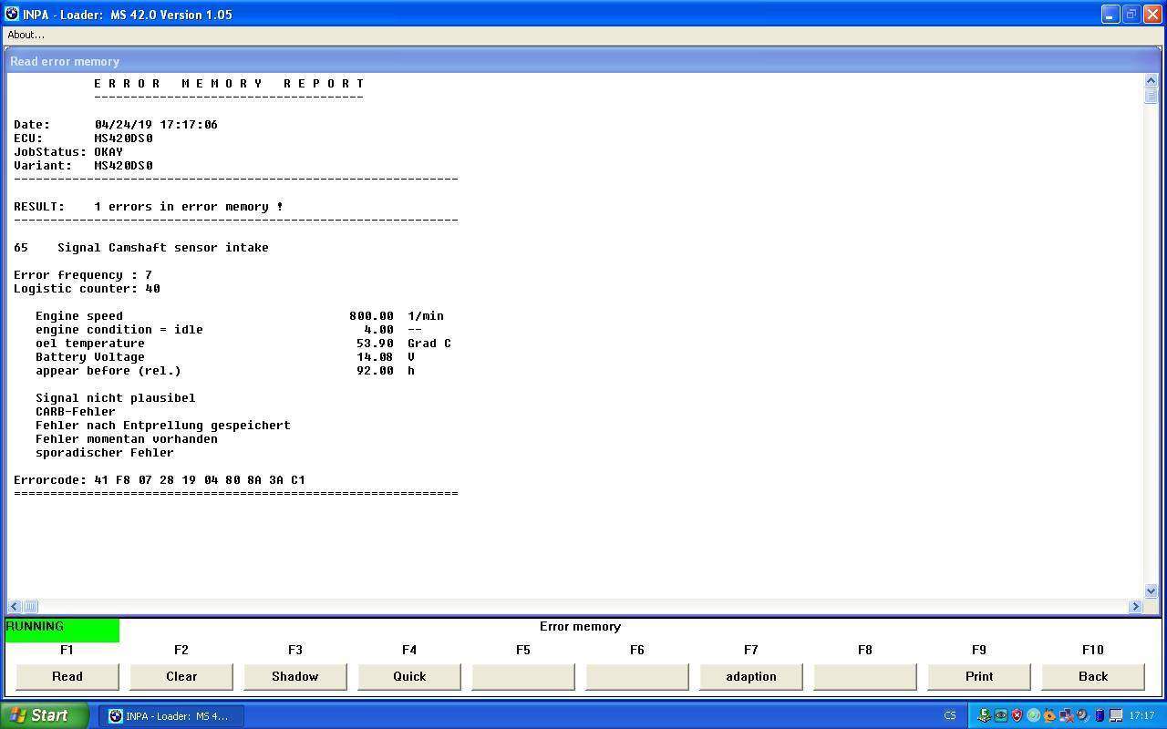Click the CS language indicator in taskbar
Viewport: 1167px width, 729px height.
pos(950,715)
